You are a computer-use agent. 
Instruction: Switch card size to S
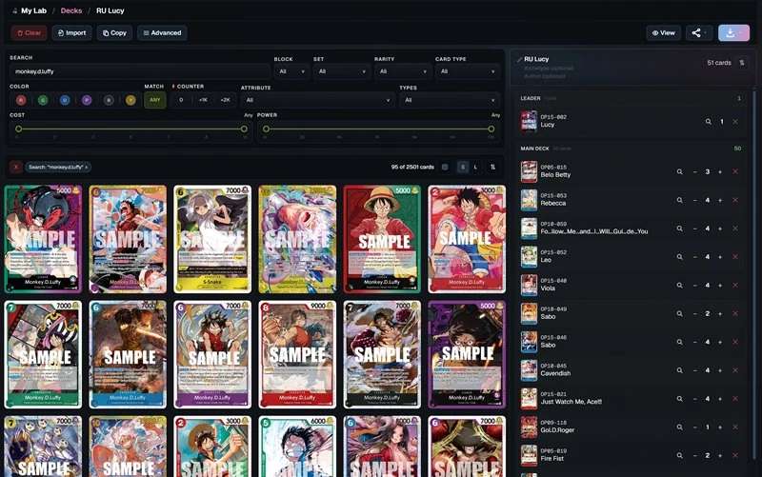click(x=463, y=168)
